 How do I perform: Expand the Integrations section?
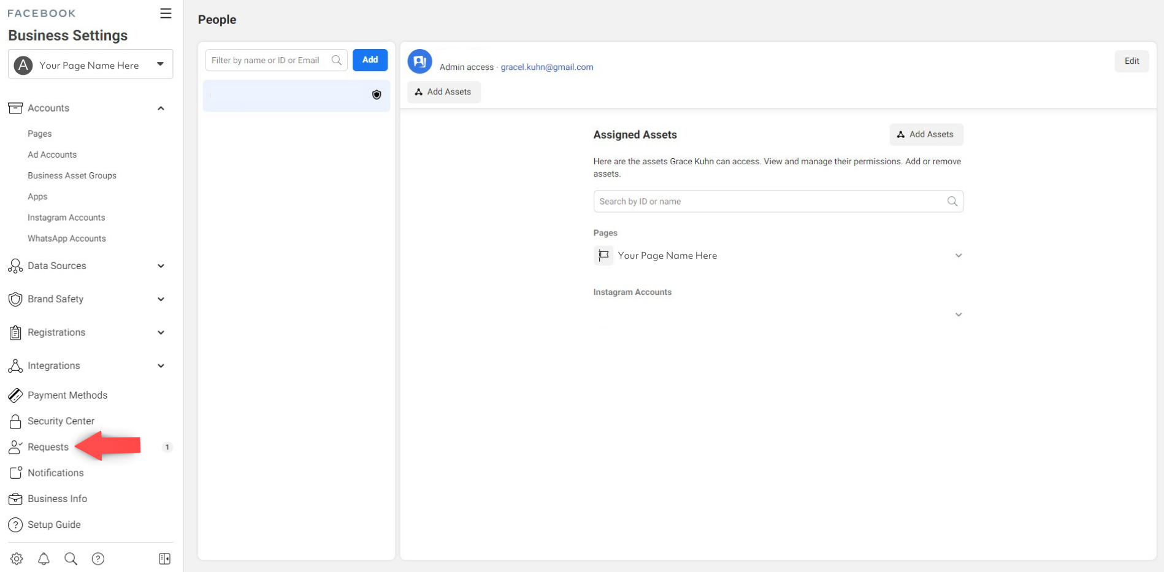pyautogui.click(x=161, y=366)
